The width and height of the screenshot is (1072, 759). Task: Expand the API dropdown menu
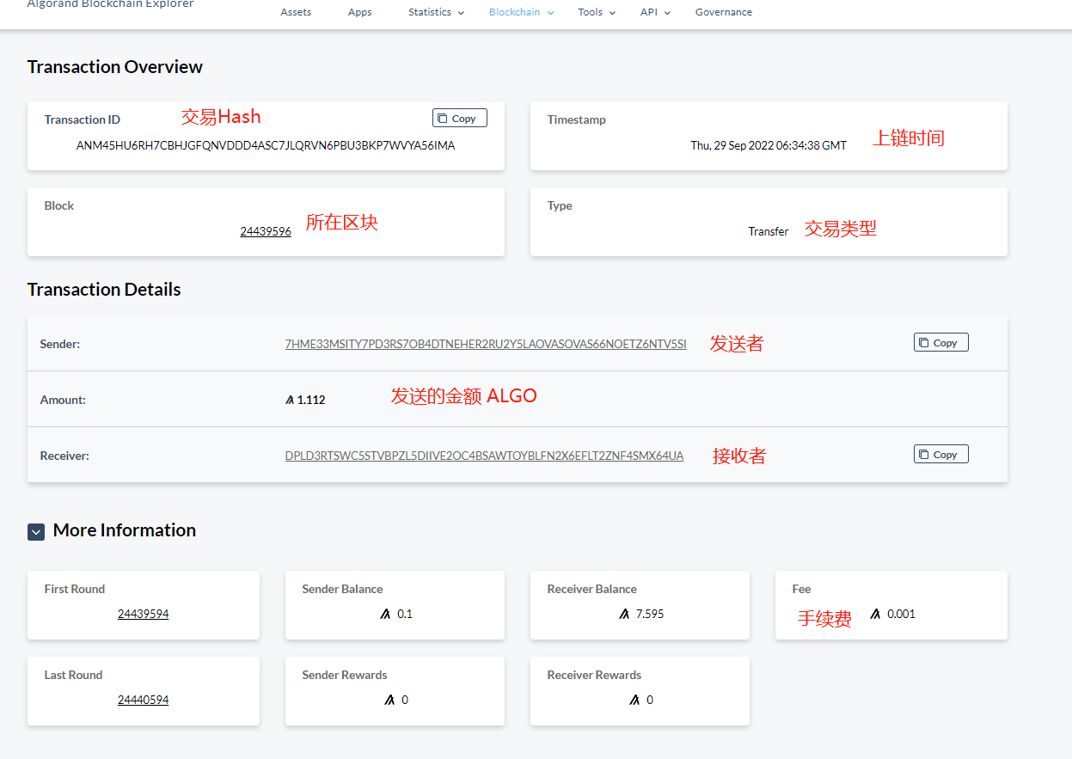655,12
